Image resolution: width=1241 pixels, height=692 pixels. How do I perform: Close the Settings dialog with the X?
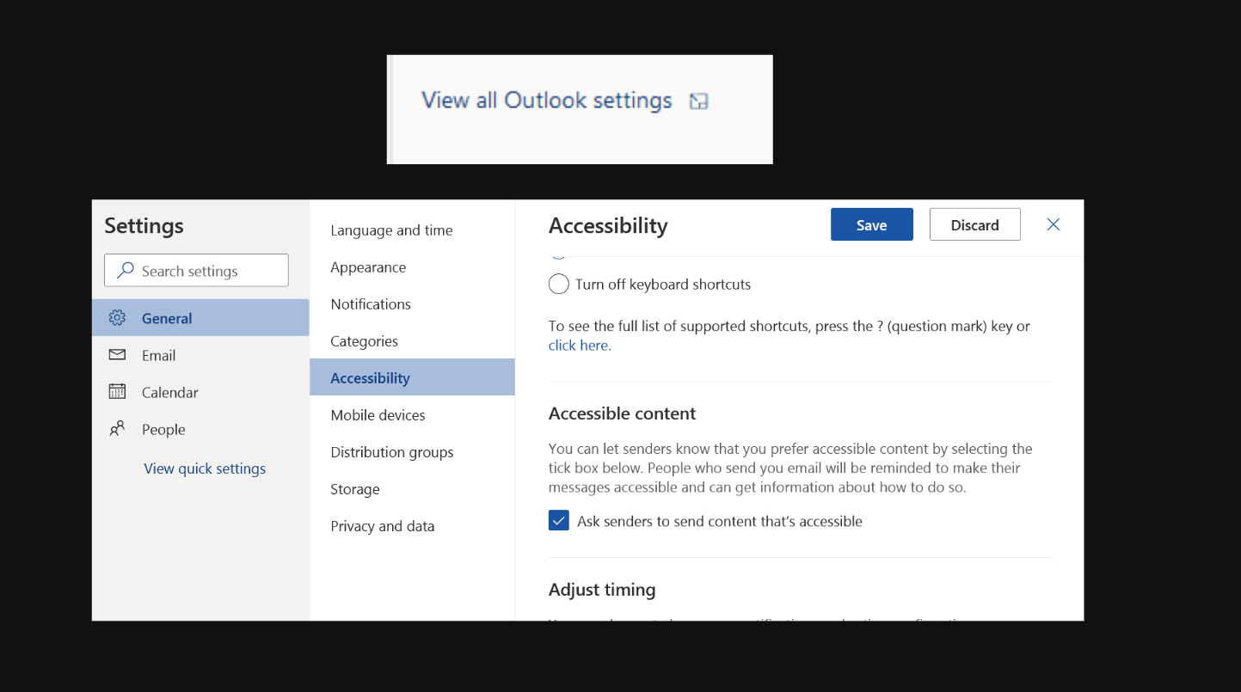[1053, 224]
